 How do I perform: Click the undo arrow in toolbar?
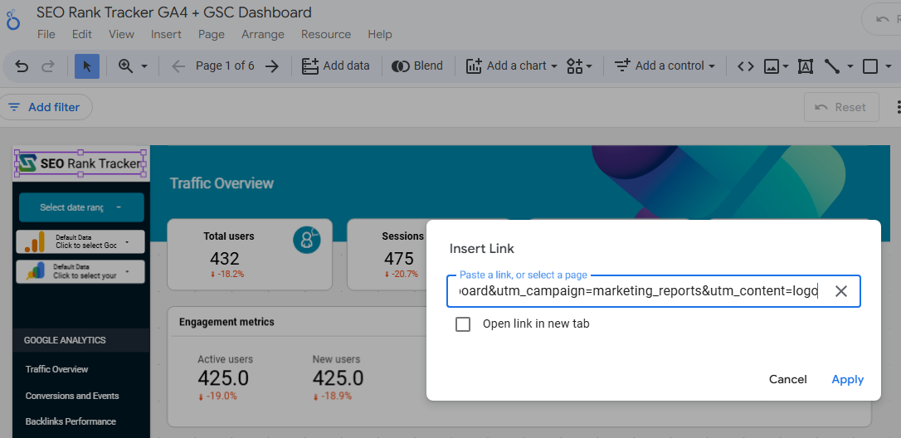(x=22, y=66)
